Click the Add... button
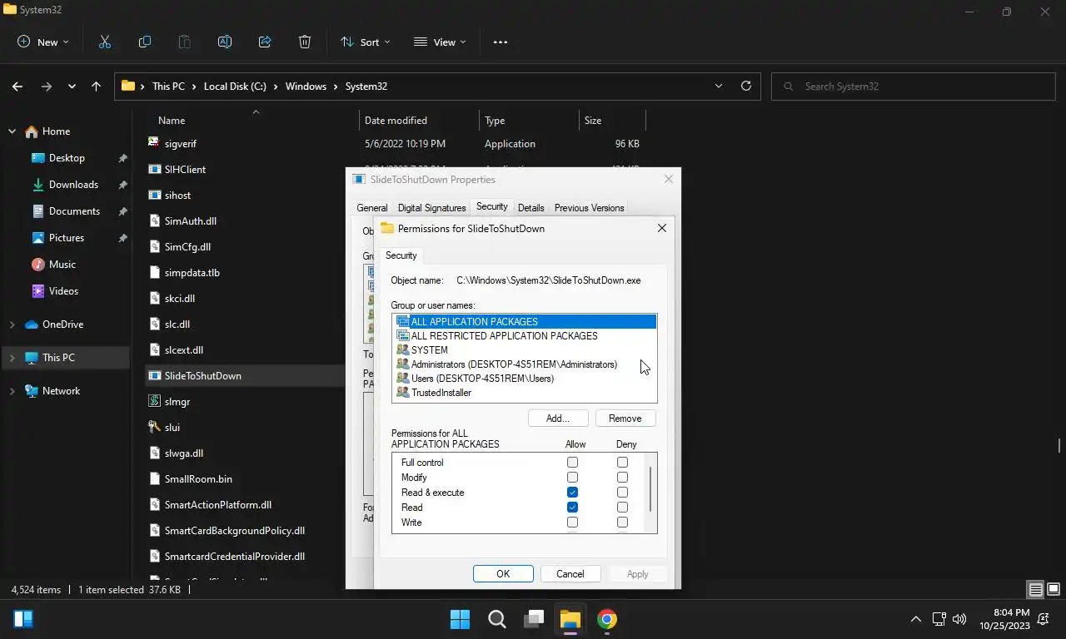 pos(558,419)
